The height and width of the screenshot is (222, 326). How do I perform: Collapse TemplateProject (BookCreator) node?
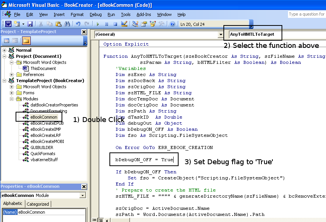[x=4, y=81]
